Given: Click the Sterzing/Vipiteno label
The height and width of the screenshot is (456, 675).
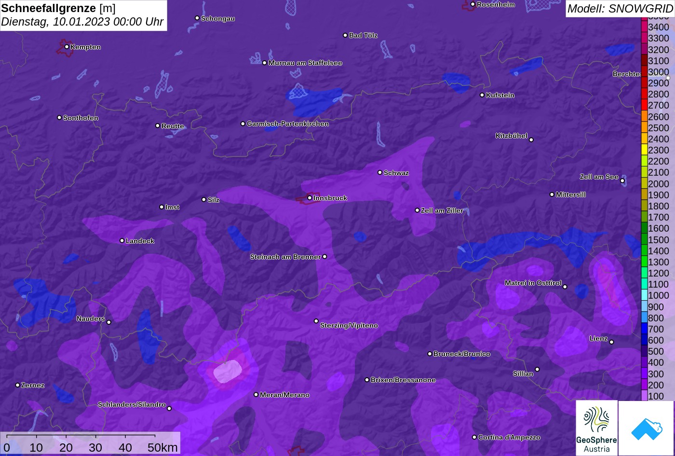Looking at the screenshot, I should click(349, 325).
